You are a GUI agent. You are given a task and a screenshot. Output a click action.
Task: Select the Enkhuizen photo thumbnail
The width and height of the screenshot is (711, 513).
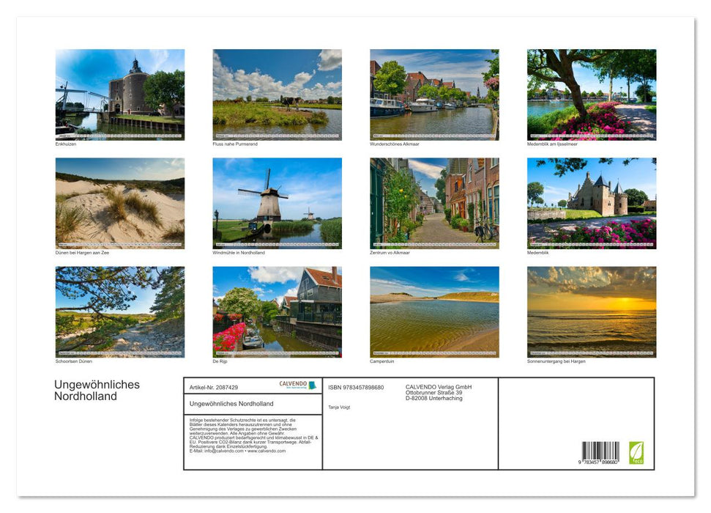point(119,92)
